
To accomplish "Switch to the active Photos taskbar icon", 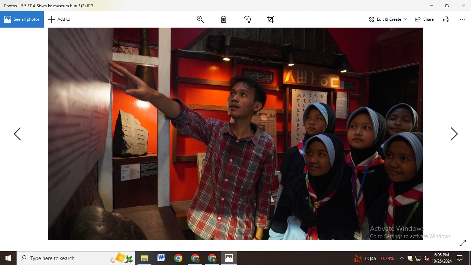I will coord(229,258).
